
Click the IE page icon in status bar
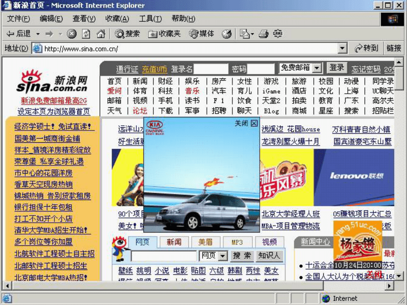click(x=7, y=298)
